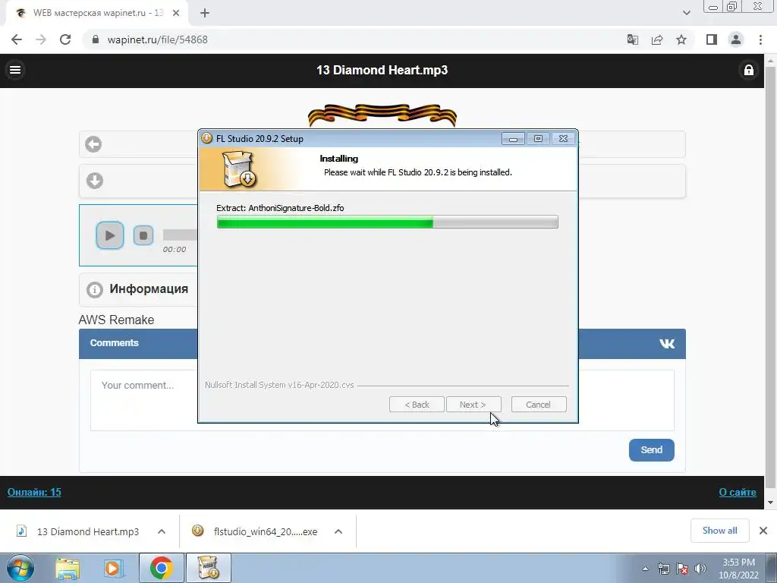Click the network tray icon

pos(663,569)
